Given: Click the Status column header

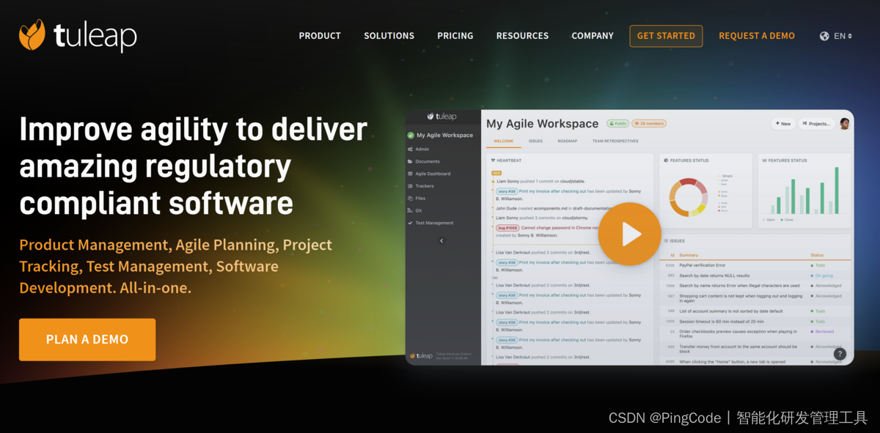Looking at the screenshot, I should click(x=817, y=255).
